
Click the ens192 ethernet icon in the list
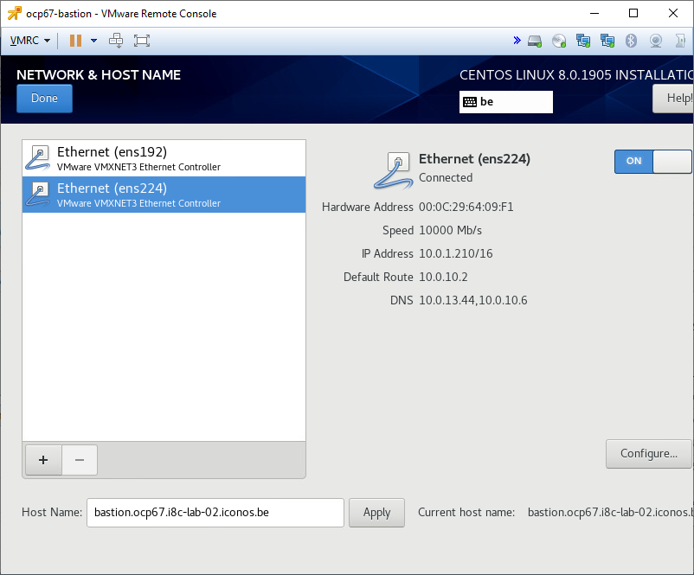point(38,158)
